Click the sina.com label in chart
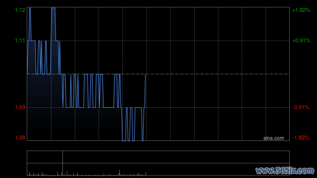The image size is (317, 178). pyautogui.click(x=273, y=138)
